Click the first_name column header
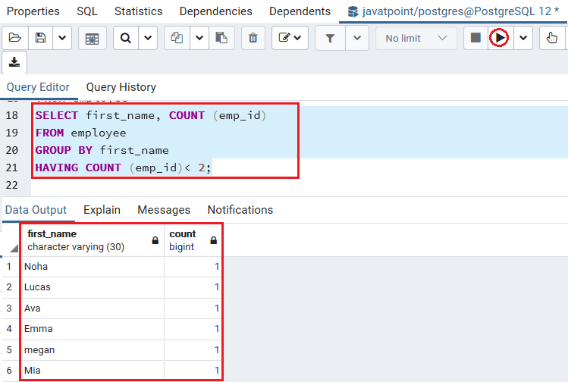Screen dimensions: 568x382 pyautogui.click(x=93, y=240)
